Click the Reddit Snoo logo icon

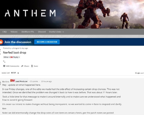[x=1, y=42]
